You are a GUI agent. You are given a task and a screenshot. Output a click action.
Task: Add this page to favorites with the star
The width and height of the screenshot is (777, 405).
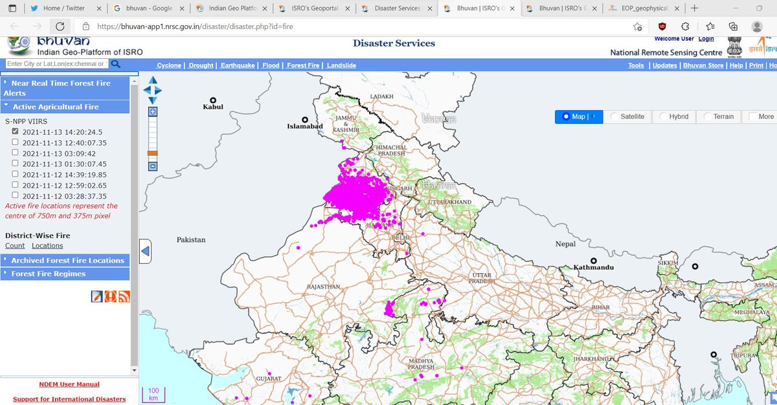point(638,27)
